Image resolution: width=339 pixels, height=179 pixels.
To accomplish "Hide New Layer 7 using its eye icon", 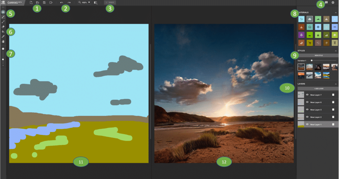I will 307,95.
